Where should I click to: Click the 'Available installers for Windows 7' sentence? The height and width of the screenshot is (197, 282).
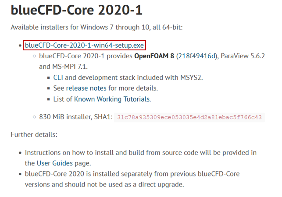(x=96, y=27)
